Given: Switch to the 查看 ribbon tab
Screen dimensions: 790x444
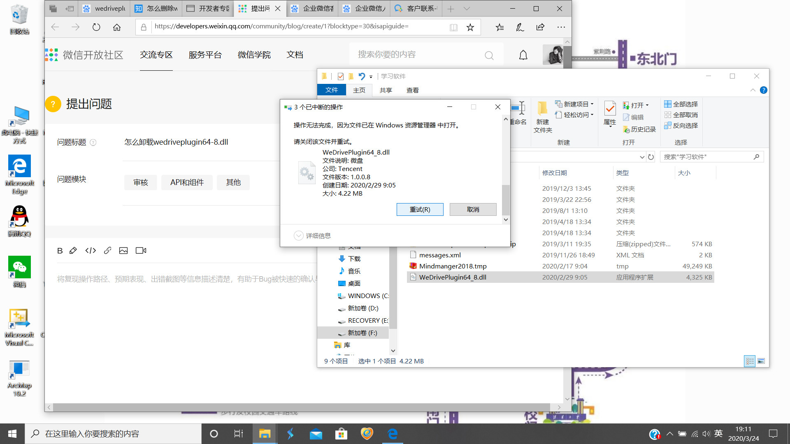Looking at the screenshot, I should click(412, 90).
